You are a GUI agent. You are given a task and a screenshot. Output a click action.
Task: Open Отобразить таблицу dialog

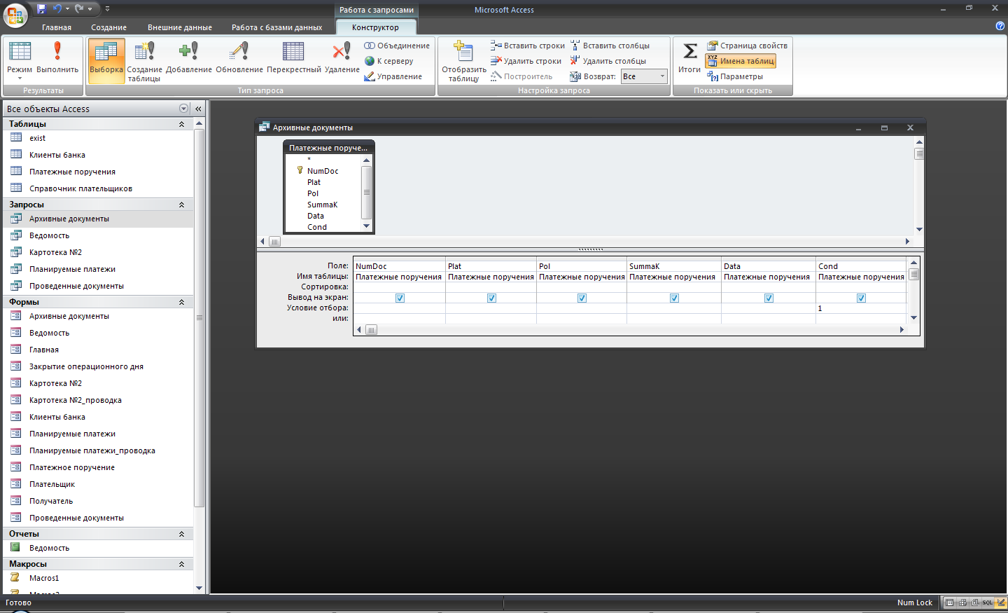point(463,62)
